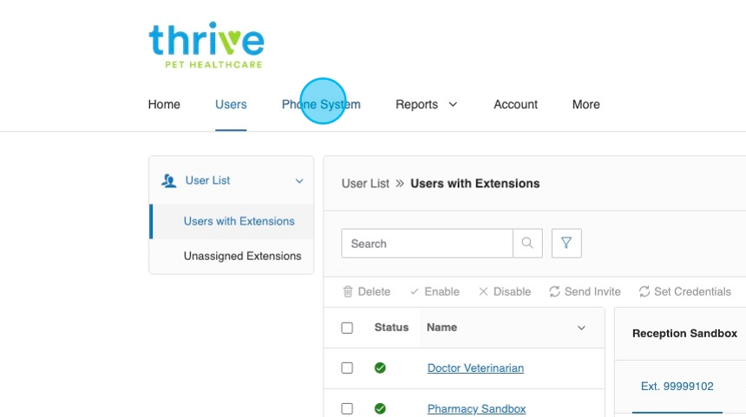Open Doctor Veterinarian user link
This screenshot has height=417, width=746.
(475, 368)
